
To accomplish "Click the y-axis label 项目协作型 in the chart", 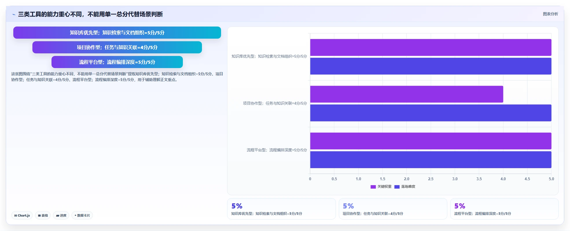I will coord(275,103).
